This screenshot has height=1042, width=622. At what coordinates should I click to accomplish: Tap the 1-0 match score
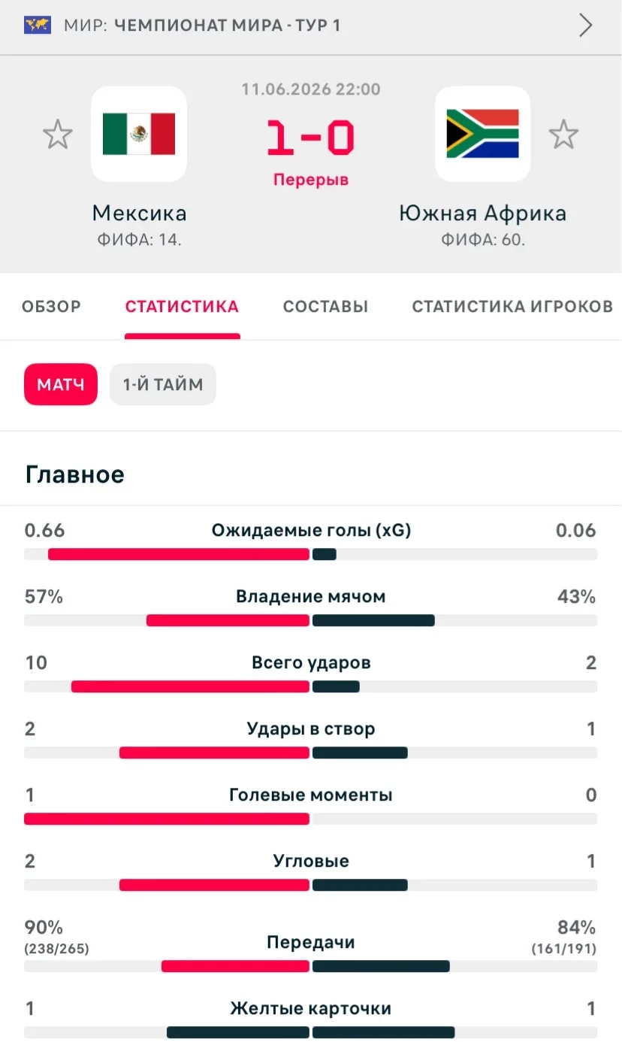pyautogui.click(x=311, y=138)
